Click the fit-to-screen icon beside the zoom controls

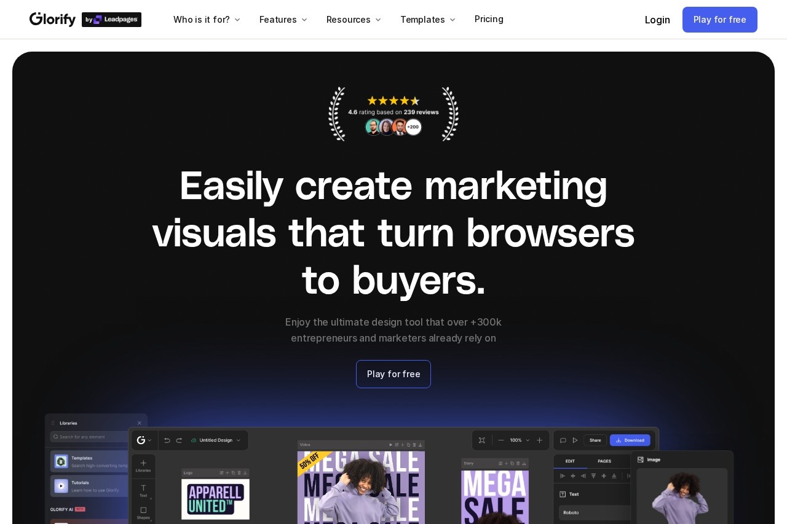coord(482,440)
